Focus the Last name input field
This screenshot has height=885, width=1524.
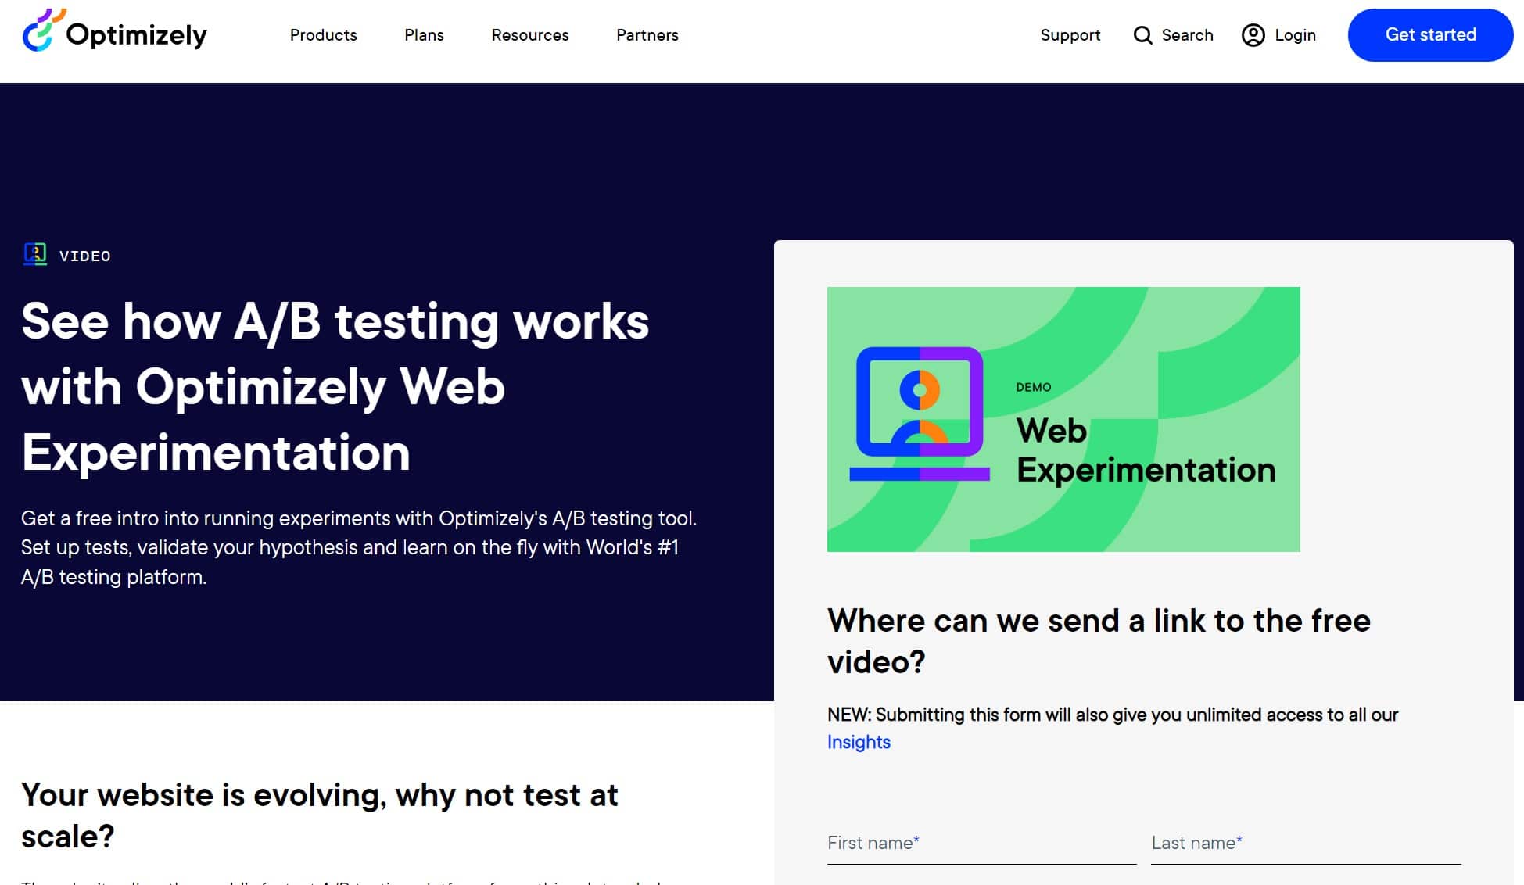click(1306, 843)
